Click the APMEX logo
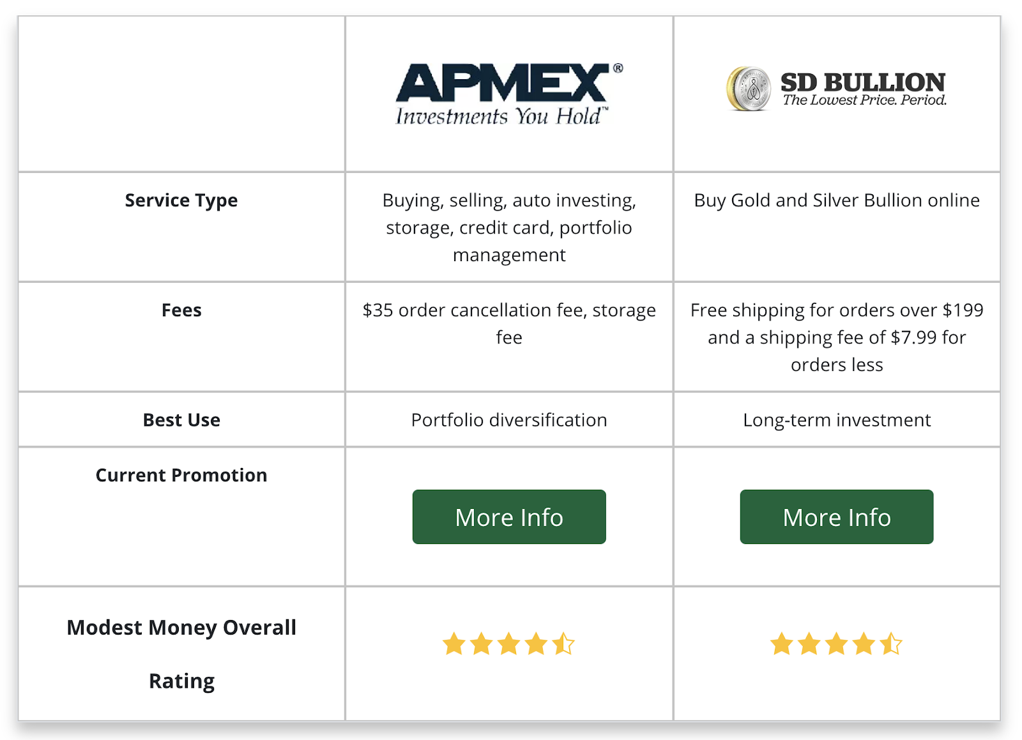The image size is (1022, 740). click(x=509, y=94)
